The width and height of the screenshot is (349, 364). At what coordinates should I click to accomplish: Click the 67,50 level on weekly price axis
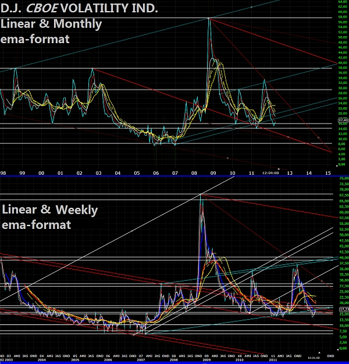[x=344, y=195]
